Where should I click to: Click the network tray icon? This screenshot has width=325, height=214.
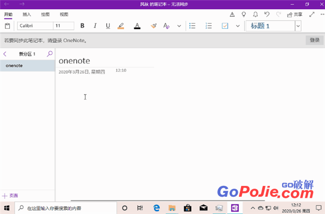coord(268,208)
